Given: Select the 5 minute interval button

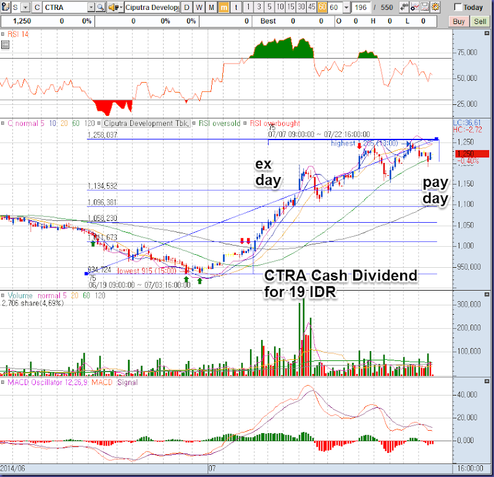Looking at the screenshot, I should pos(269,7).
